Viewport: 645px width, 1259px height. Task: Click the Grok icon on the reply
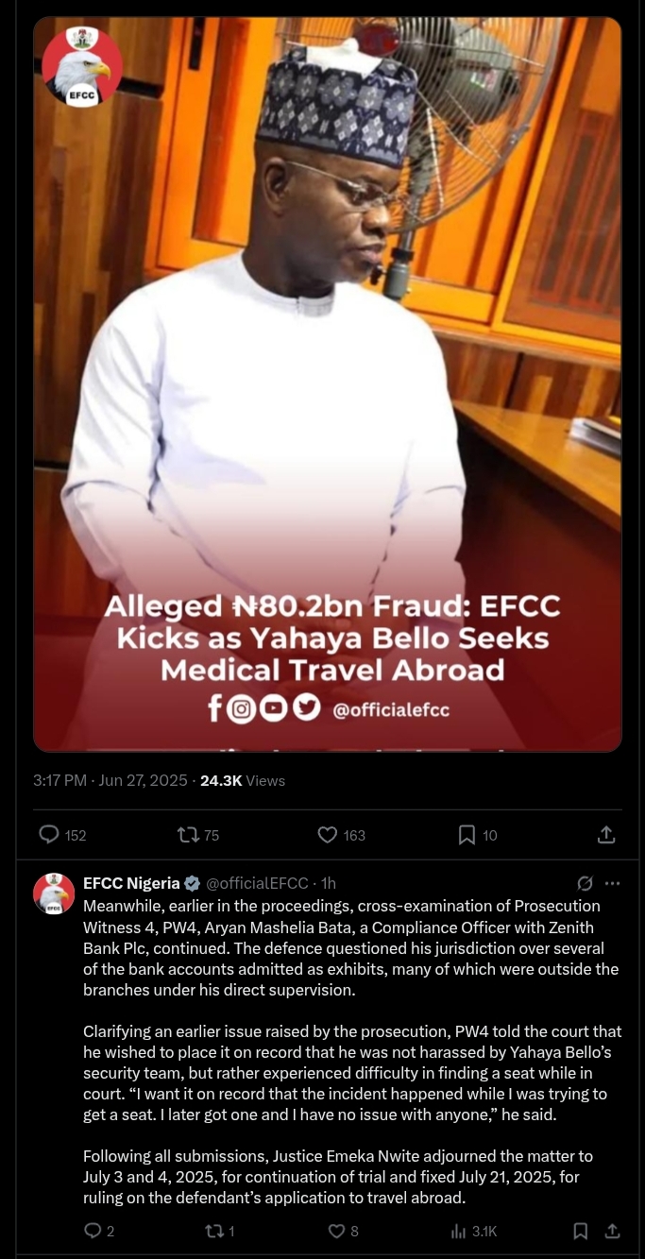pyautogui.click(x=585, y=883)
